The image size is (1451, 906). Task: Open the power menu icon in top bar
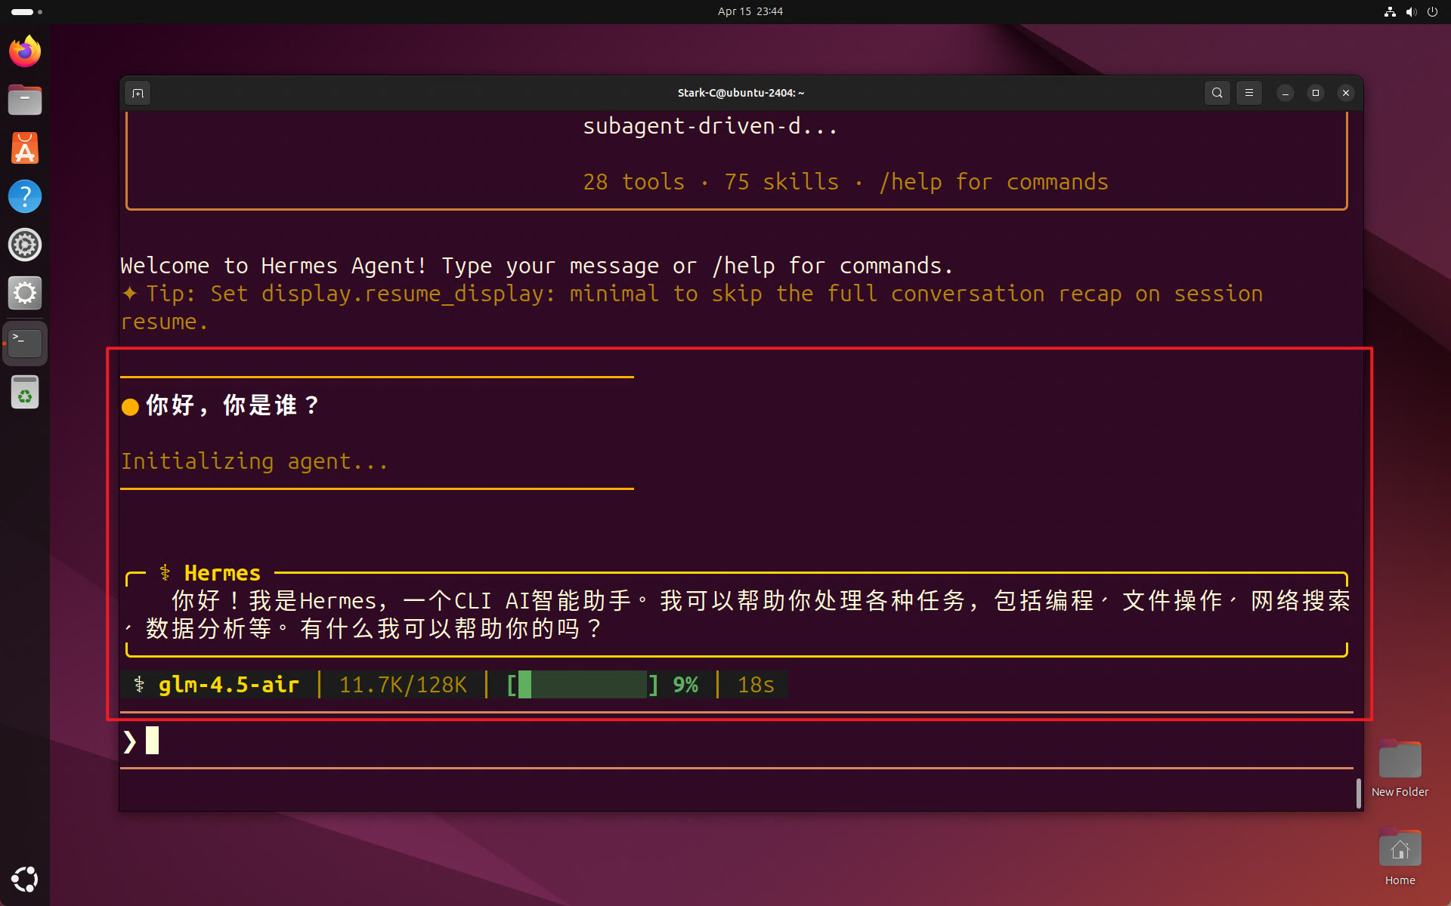[x=1432, y=11]
